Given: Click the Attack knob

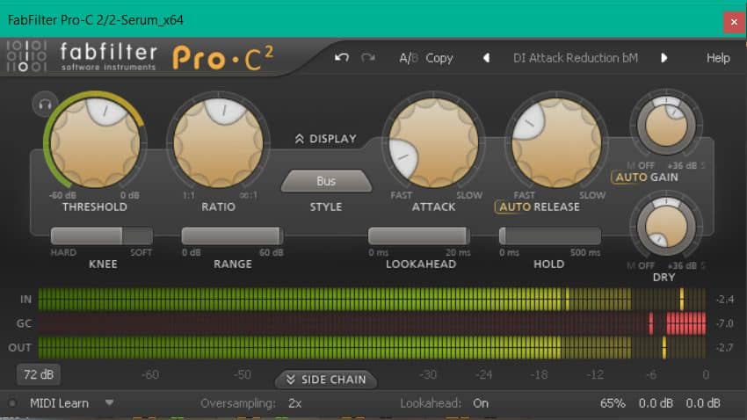Looking at the screenshot, I should 433,143.
